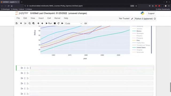Click the Python 3 (ipykernel) kernel name
This screenshot has height=96, width=171.
[x=144, y=19]
